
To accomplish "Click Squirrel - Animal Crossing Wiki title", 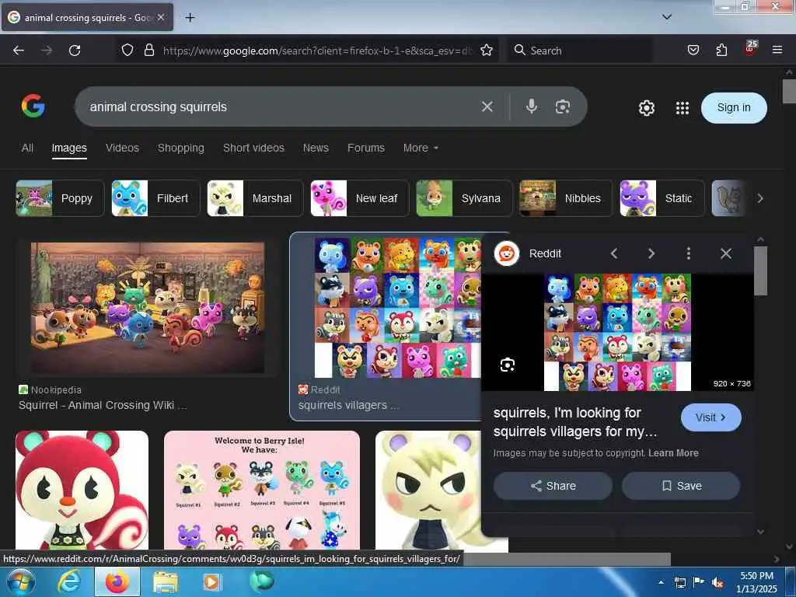I will [103, 405].
